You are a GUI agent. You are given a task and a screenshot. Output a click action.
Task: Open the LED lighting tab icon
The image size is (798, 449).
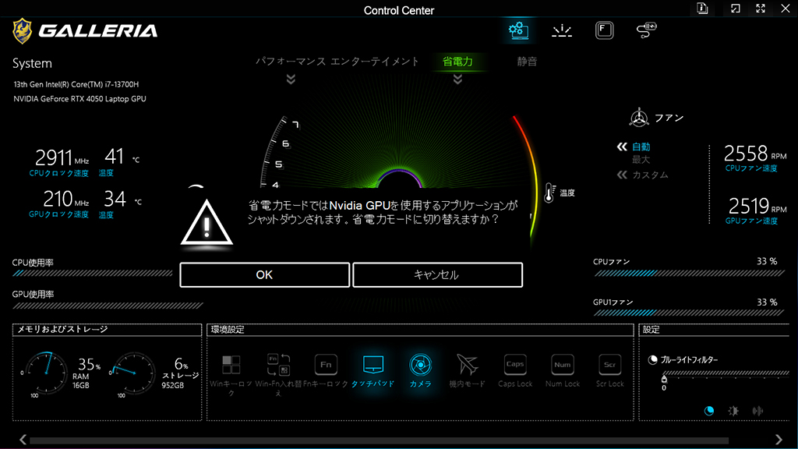(562, 30)
